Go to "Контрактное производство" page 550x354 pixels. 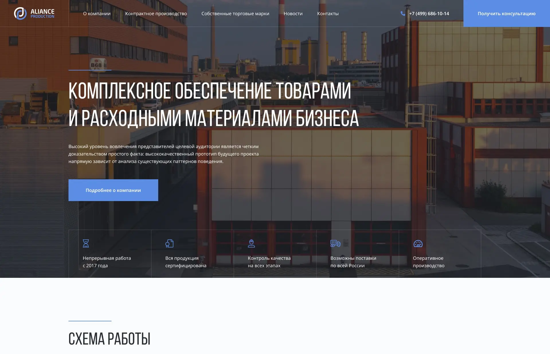pos(156,13)
